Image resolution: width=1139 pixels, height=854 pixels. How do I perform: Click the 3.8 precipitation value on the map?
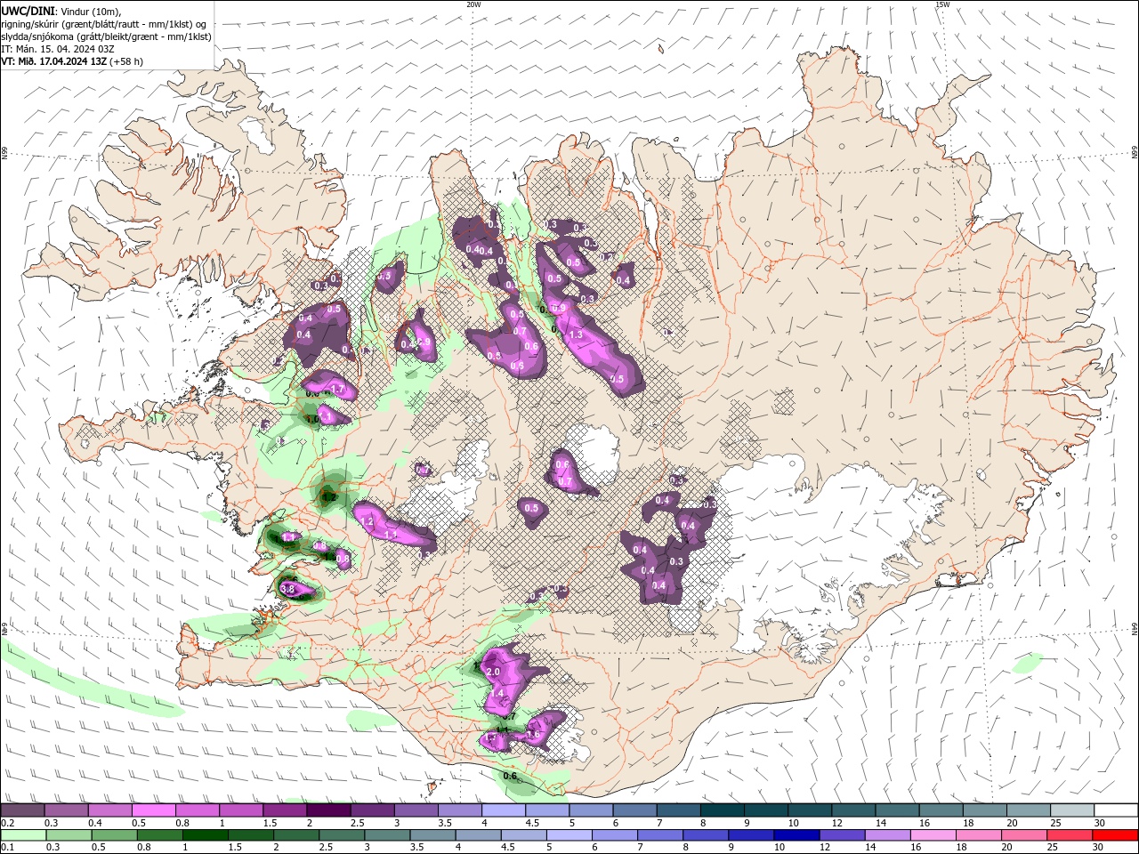pos(287,589)
